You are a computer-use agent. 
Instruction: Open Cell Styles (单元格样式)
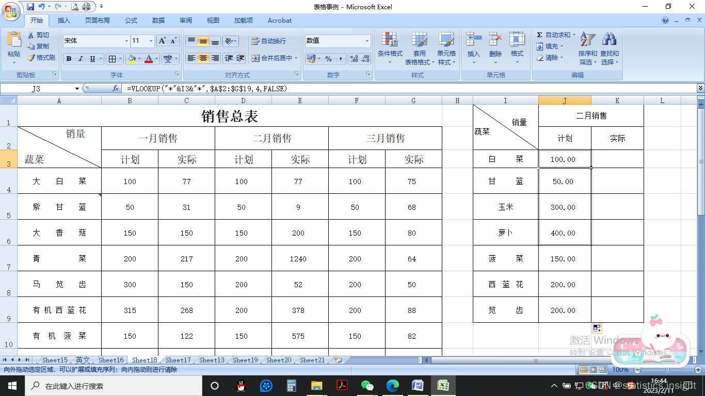coord(446,48)
